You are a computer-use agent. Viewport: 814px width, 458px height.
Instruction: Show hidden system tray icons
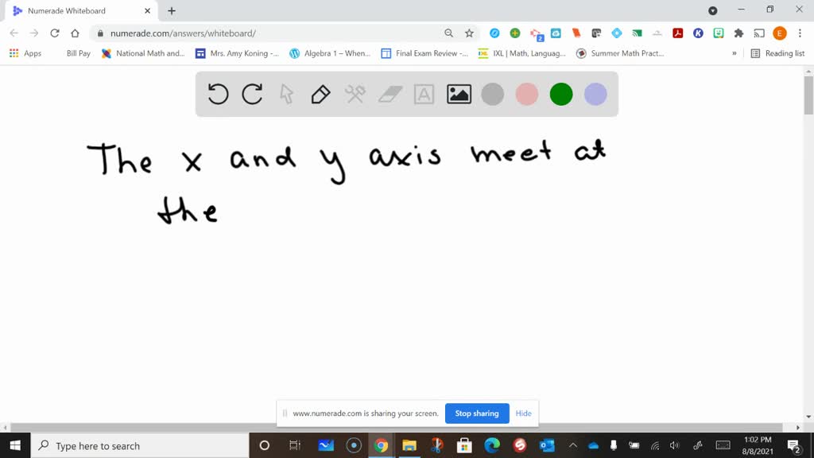[x=572, y=445]
